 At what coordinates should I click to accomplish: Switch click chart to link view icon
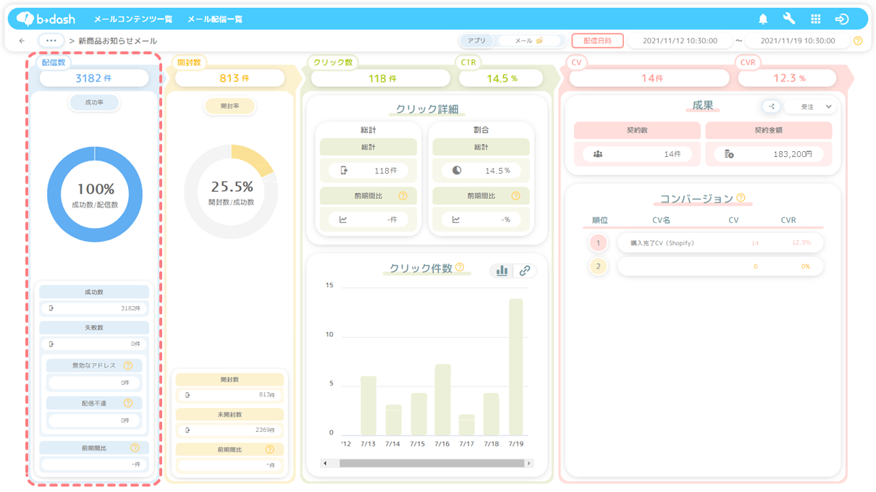(x=525, y=271)
